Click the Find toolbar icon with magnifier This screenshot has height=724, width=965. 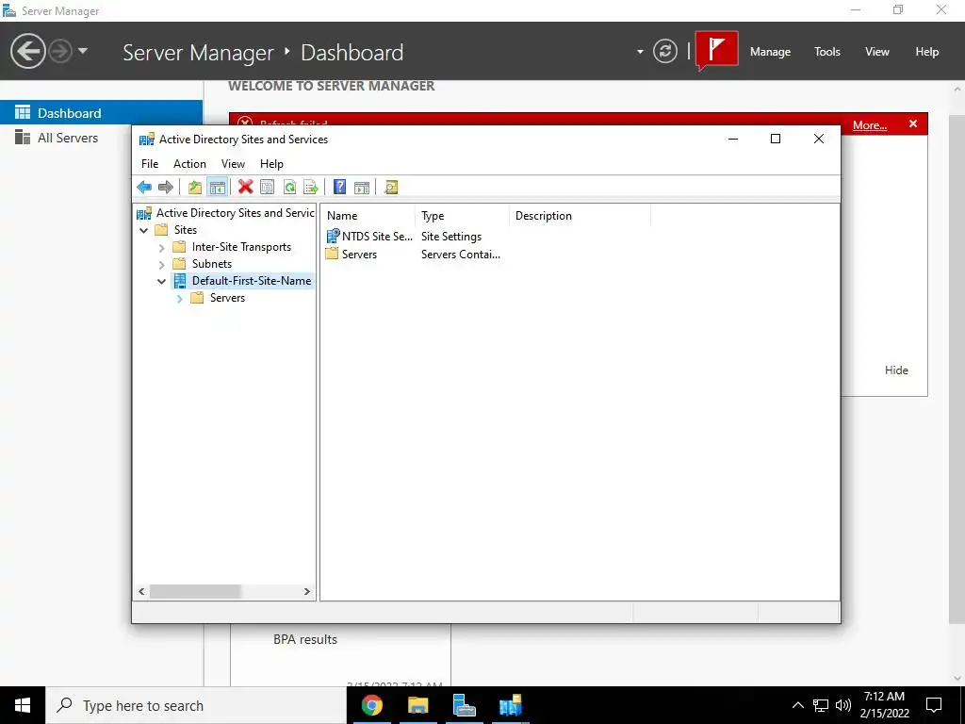pos(391,188)
